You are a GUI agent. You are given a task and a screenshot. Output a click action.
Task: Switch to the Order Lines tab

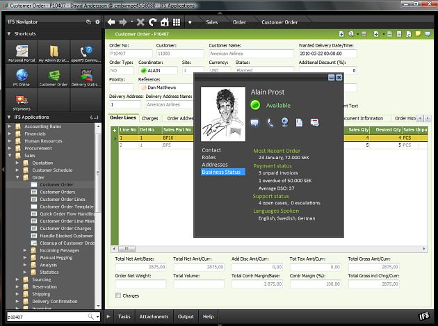click(123, 117)
